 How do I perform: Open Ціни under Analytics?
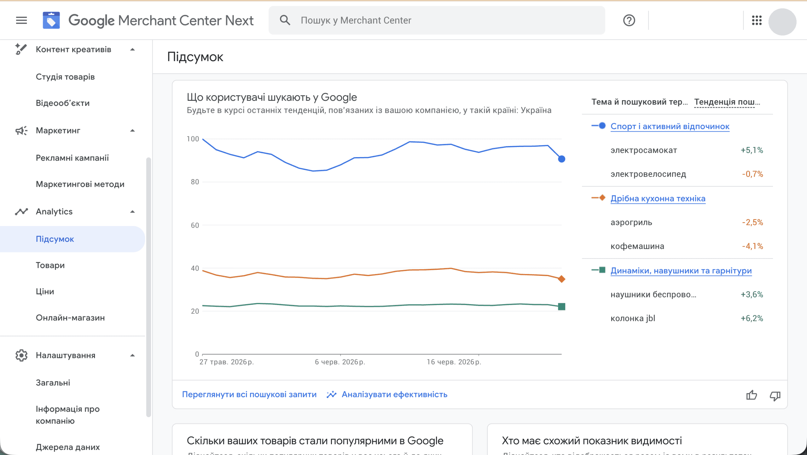45,292
